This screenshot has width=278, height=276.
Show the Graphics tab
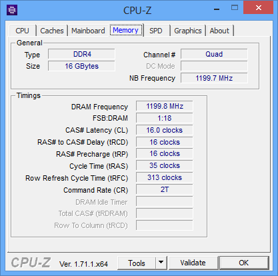click(x=188, y=31)
